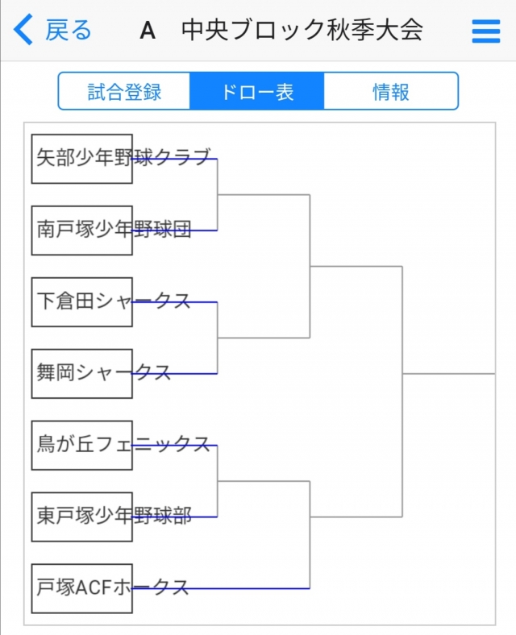Select team 東戸塚少年野球部
The width and height of the screenshot is (516, 635).
pyautogui.click(x=82, y=517)
